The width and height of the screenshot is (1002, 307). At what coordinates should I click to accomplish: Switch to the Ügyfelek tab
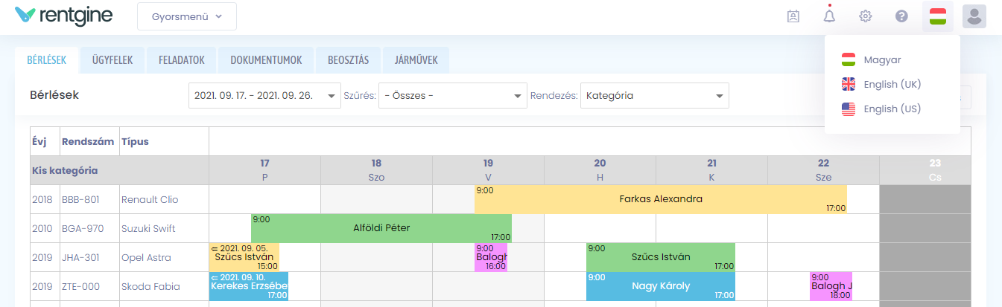(x=112, y=60)
